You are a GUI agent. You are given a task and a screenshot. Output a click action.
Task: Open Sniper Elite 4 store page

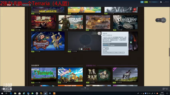click(x=71, y=22)
